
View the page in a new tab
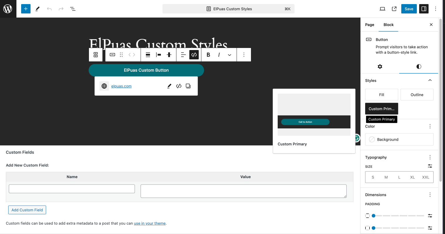(x=394, y=9)
